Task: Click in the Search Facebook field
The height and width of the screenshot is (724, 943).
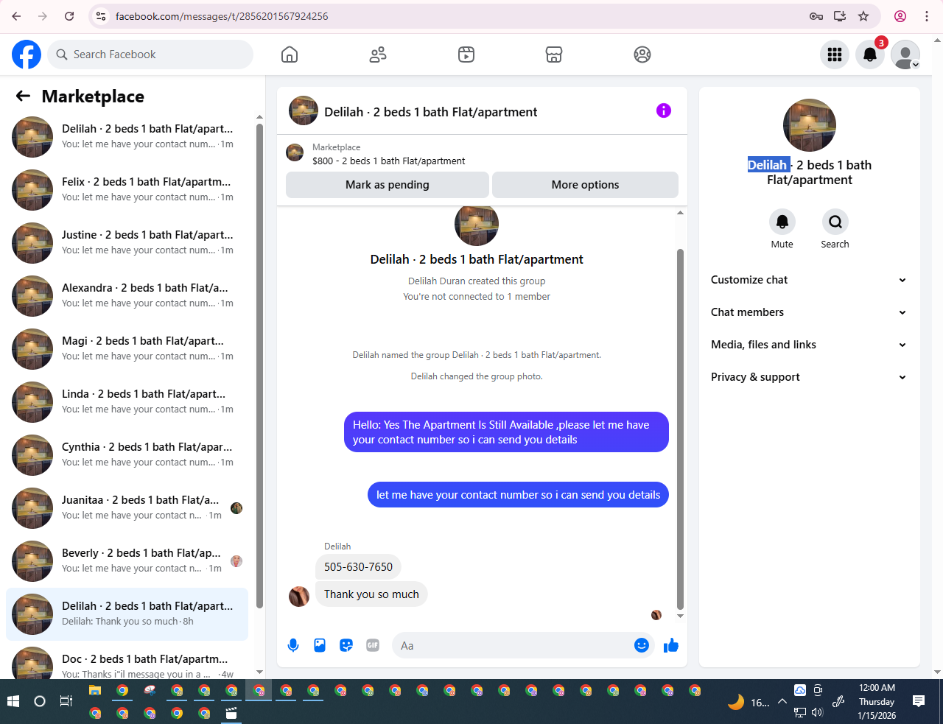Action: click(x=150, y=55)
